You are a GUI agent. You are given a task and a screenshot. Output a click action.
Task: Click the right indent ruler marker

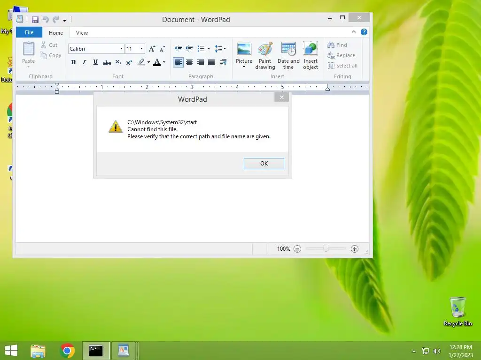327,89
